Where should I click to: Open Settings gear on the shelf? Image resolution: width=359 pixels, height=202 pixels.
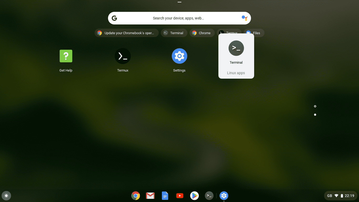224,196
